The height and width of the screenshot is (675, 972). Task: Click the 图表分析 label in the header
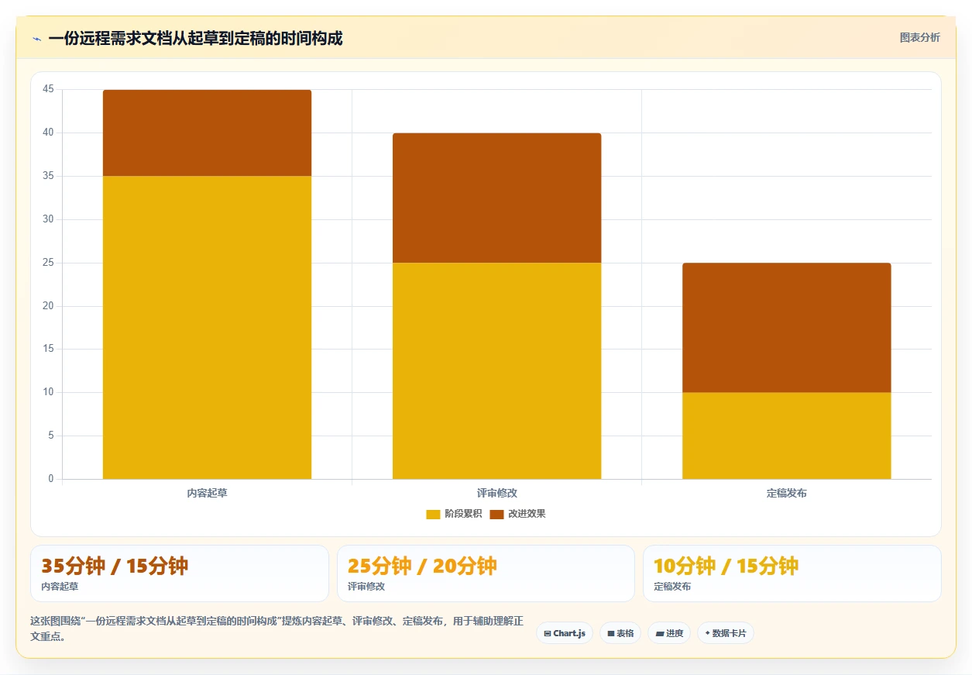[x=920, y=37]
